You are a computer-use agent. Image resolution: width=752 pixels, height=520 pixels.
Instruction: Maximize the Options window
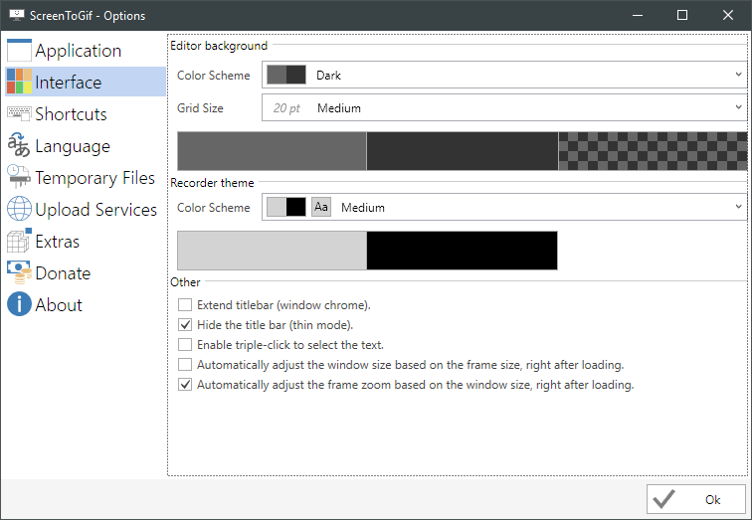(x=682, y=15)
